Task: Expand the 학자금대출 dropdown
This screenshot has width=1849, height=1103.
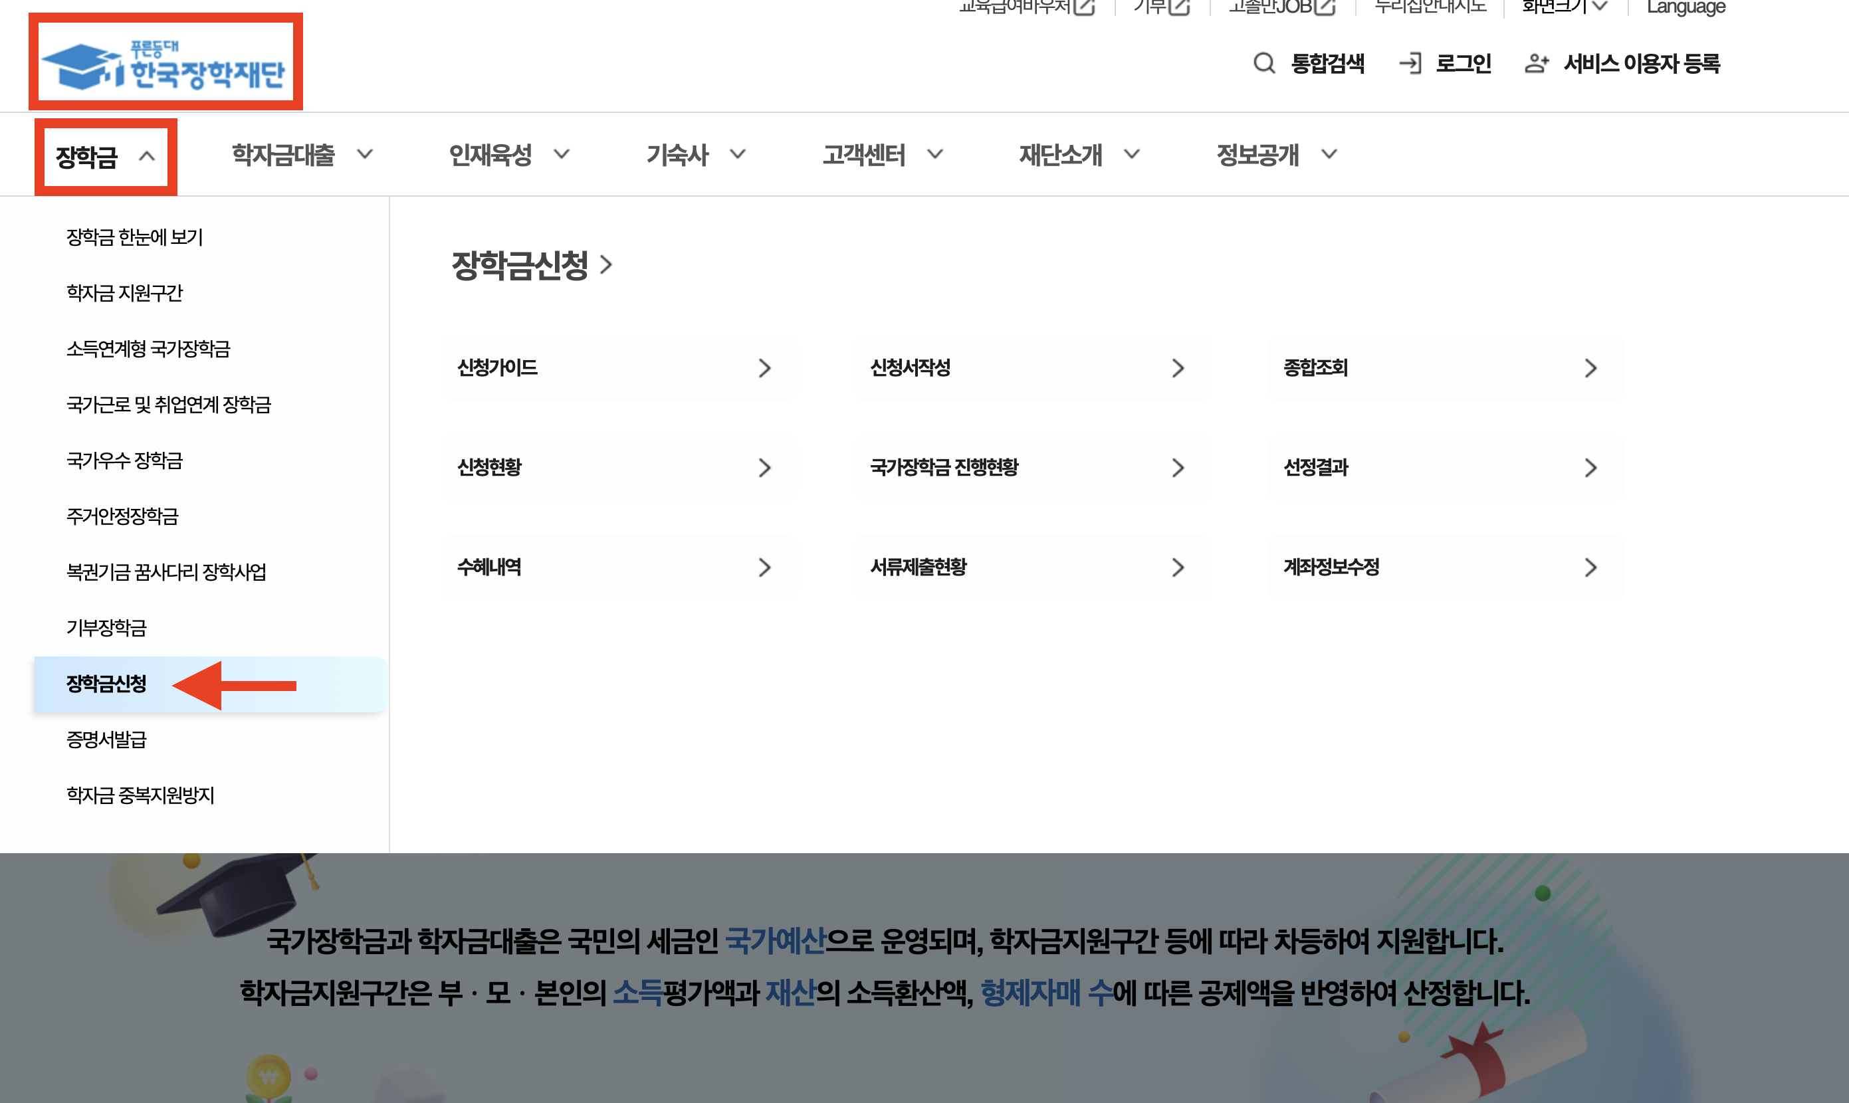Action: point(364,155)
